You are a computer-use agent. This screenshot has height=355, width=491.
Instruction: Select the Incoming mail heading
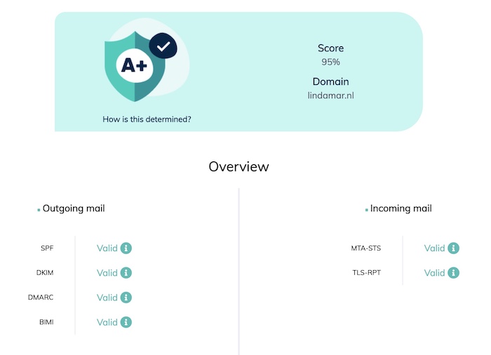[x=401, y=208]
